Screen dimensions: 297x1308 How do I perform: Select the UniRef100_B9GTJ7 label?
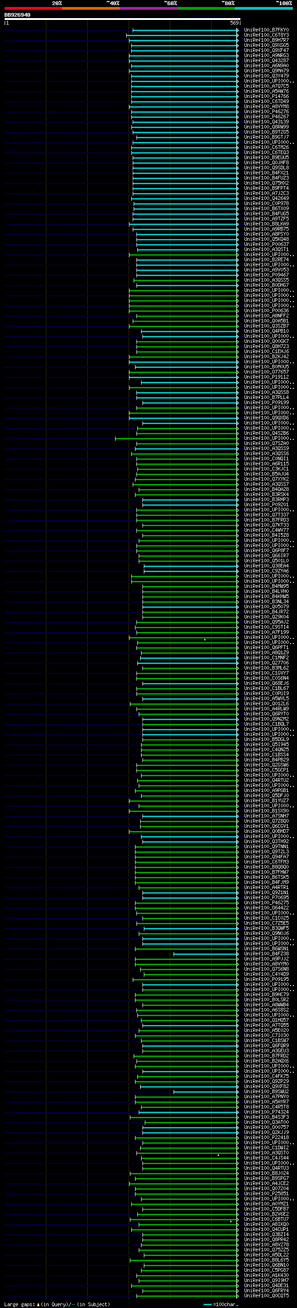[266, 137]
